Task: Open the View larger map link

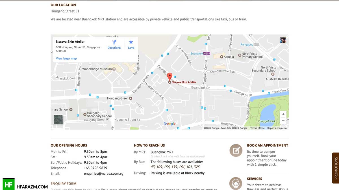Action: coord(66,59)
